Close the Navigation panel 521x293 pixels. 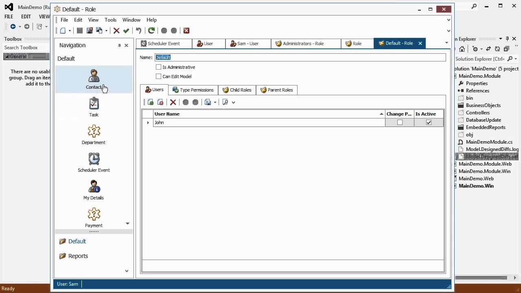tap(126, 45)
